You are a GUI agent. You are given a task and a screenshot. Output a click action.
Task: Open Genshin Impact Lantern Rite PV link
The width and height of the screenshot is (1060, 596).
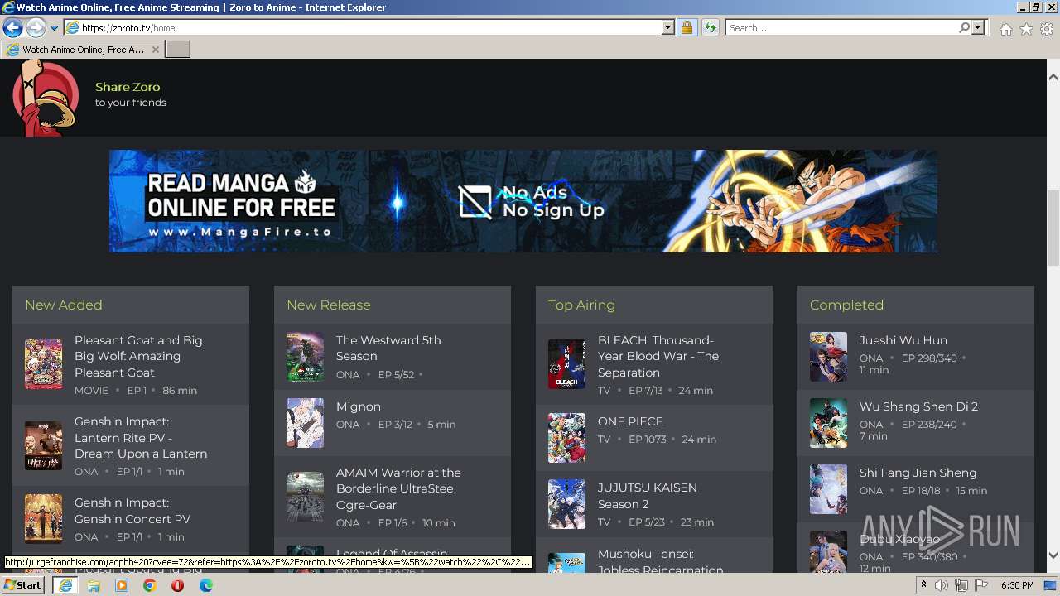pyautogui.click(x=141, y=437)
